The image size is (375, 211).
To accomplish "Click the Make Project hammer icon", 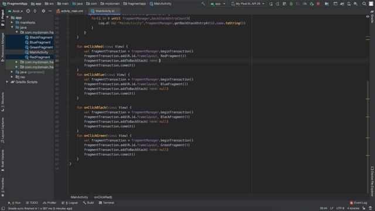I will tap(203, 4).
